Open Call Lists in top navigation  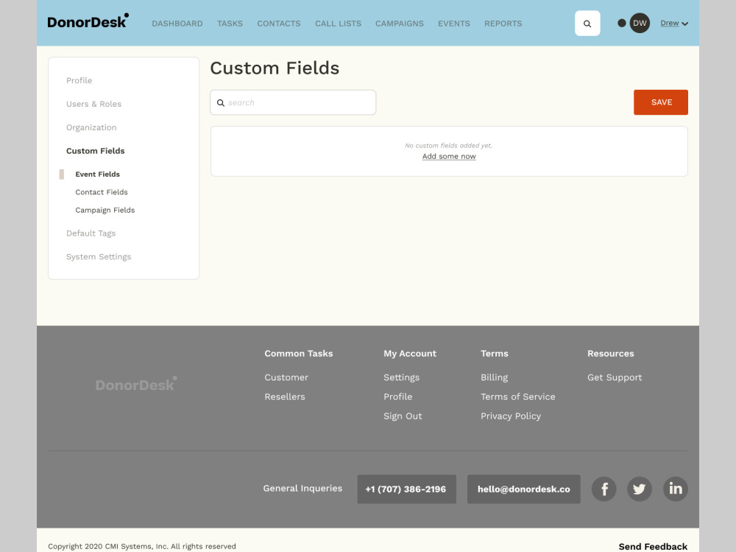point(338,24)
